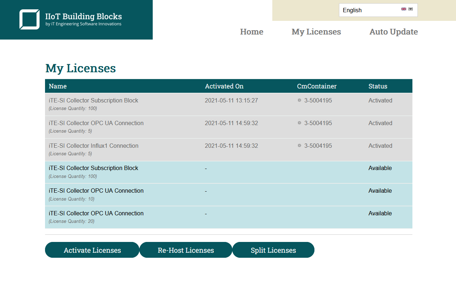Click the Activated On column header
456x284 pixels.
point(224,86)
